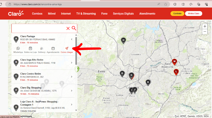
Task: Open browser read aloud icon
Action: click(159, 4)
